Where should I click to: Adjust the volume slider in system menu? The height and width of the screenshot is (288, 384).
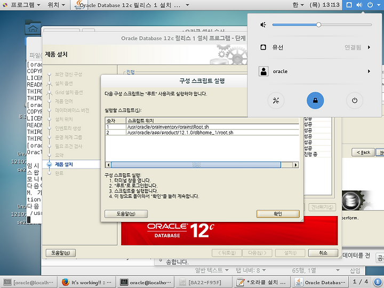point(322,25)
